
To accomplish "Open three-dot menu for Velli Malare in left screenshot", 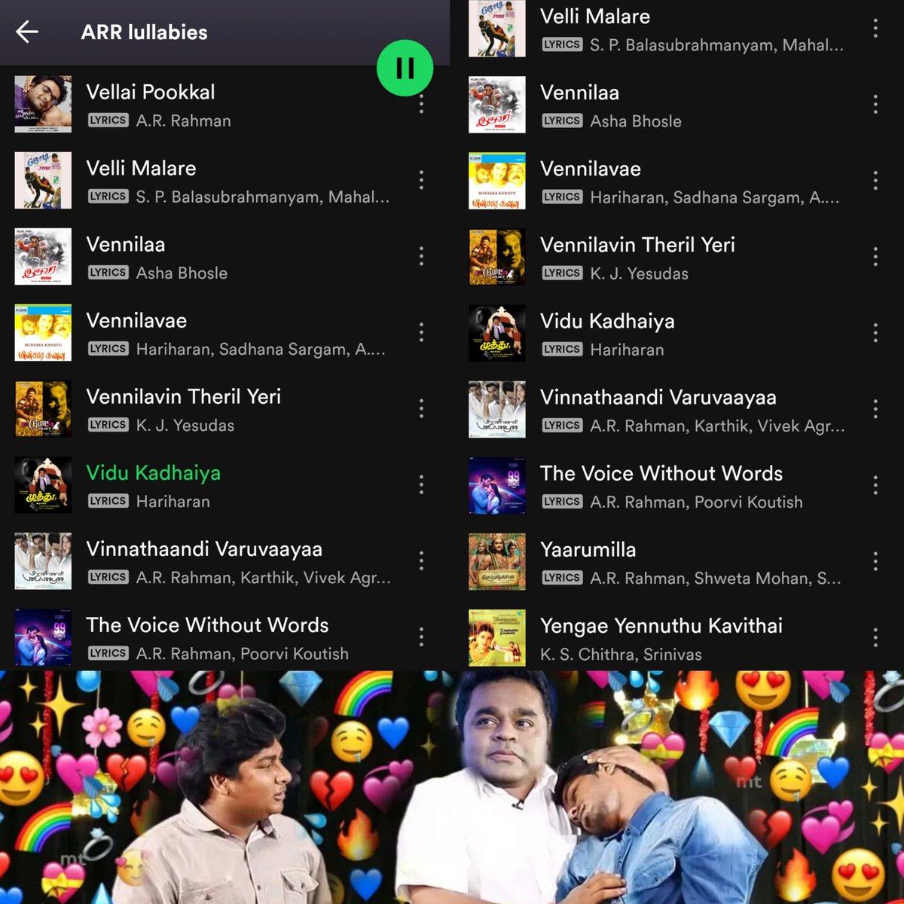I will pos(421,180).
